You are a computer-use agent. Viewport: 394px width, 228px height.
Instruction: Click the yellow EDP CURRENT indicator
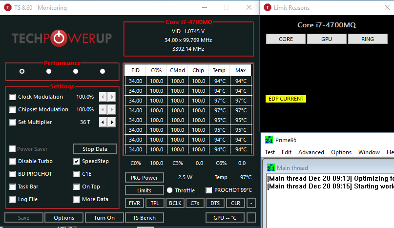[286, 99]
